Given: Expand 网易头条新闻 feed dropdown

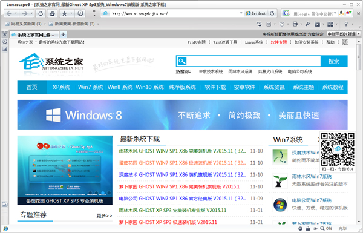Looking at the screenshot, I should tap(45, 24).
